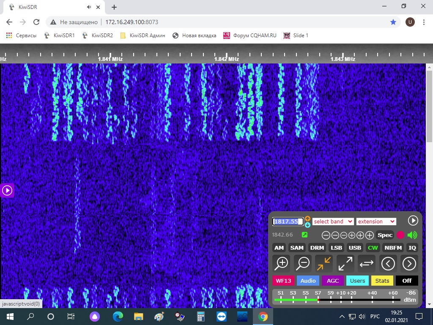
Task: Open the extension dropdown
Action: coord(376,221)
